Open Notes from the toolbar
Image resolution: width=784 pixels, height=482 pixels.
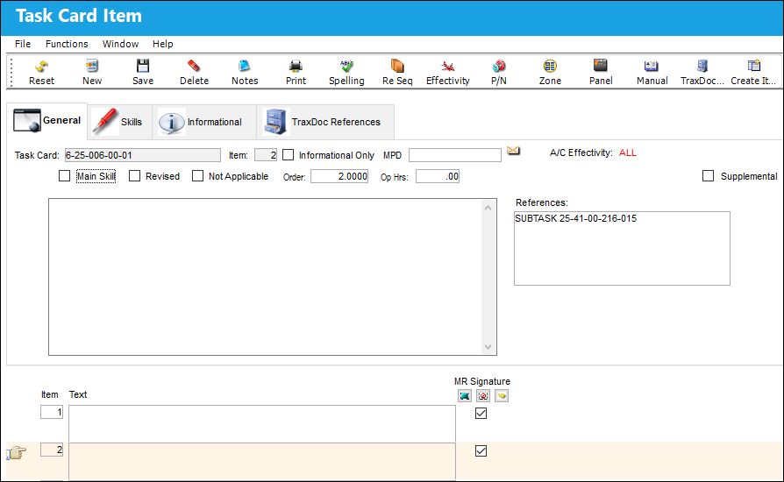(x=245, y=66)
